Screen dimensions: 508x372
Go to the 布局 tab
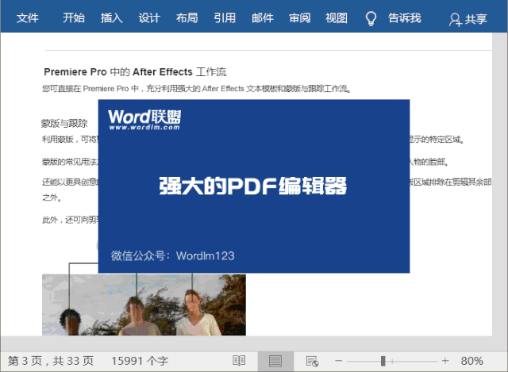[x=187, y=18]
